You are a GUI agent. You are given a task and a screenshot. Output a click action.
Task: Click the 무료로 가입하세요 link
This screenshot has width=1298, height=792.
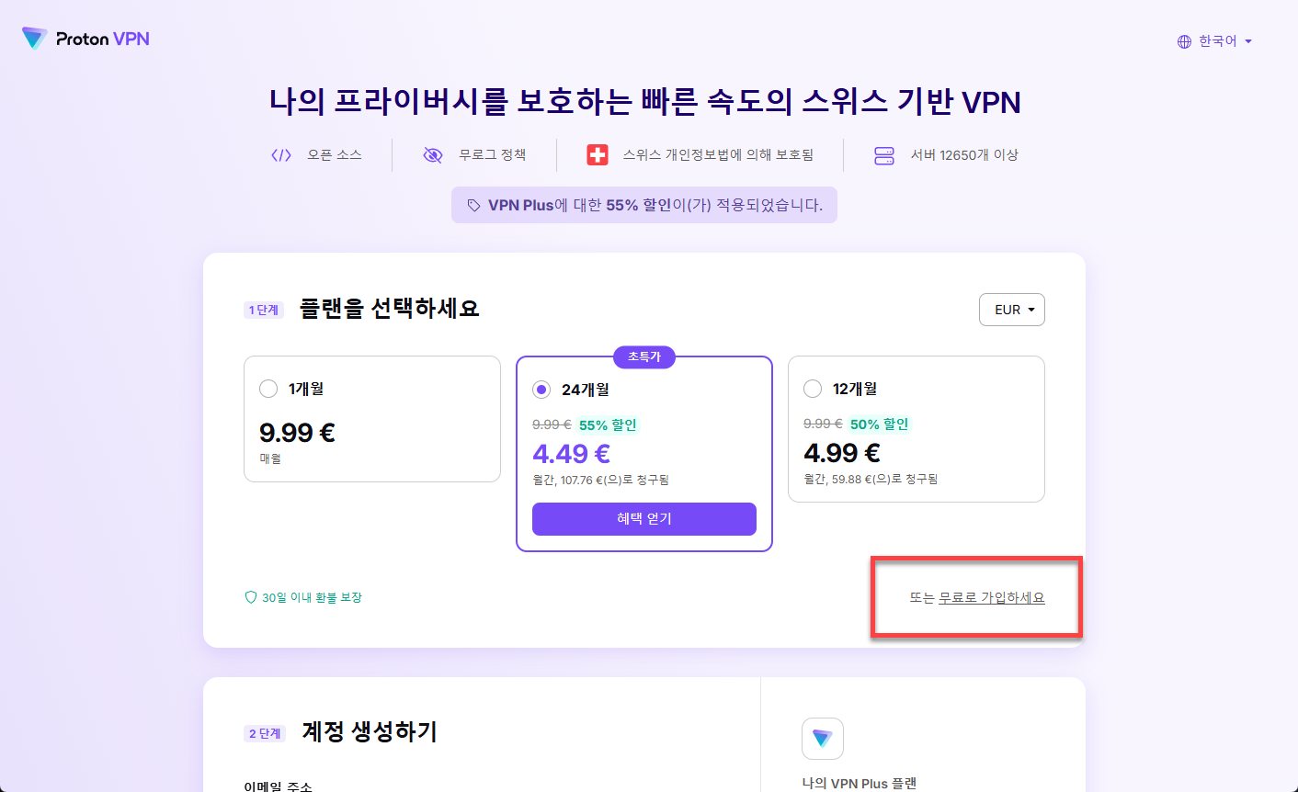(x=992, y=598)
